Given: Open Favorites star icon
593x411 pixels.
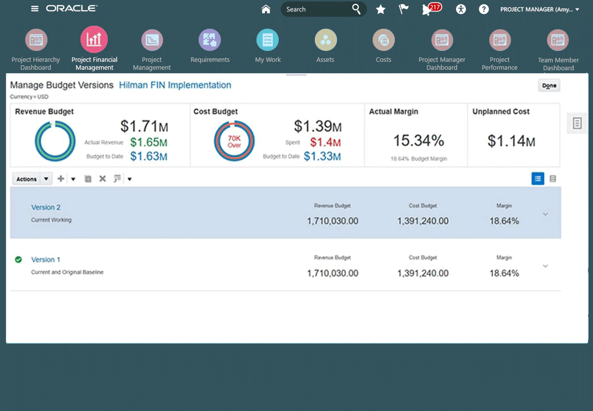Looking at the screenshot, I should [381, 9].
